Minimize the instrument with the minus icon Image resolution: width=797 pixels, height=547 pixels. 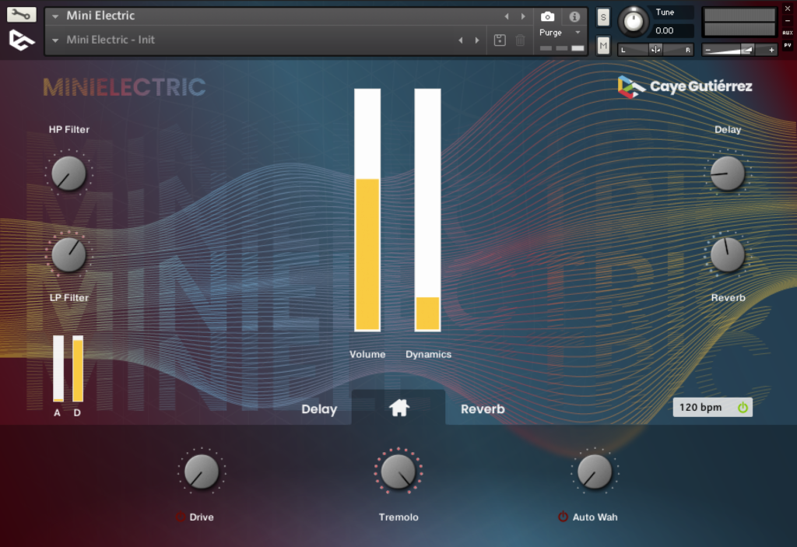click(788, 21)
